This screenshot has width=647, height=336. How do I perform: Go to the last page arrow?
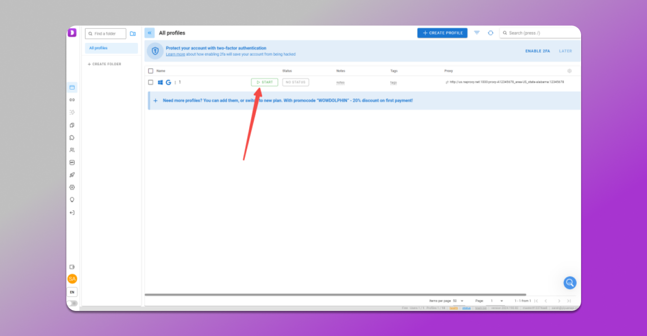(569, 301)
